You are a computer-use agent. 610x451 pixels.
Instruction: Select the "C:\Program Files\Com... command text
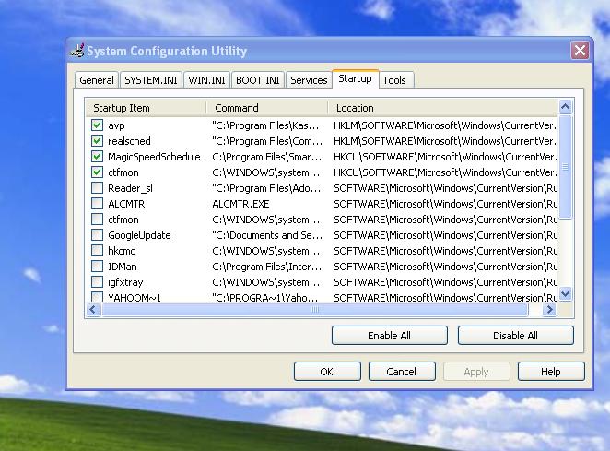[267, 141]
